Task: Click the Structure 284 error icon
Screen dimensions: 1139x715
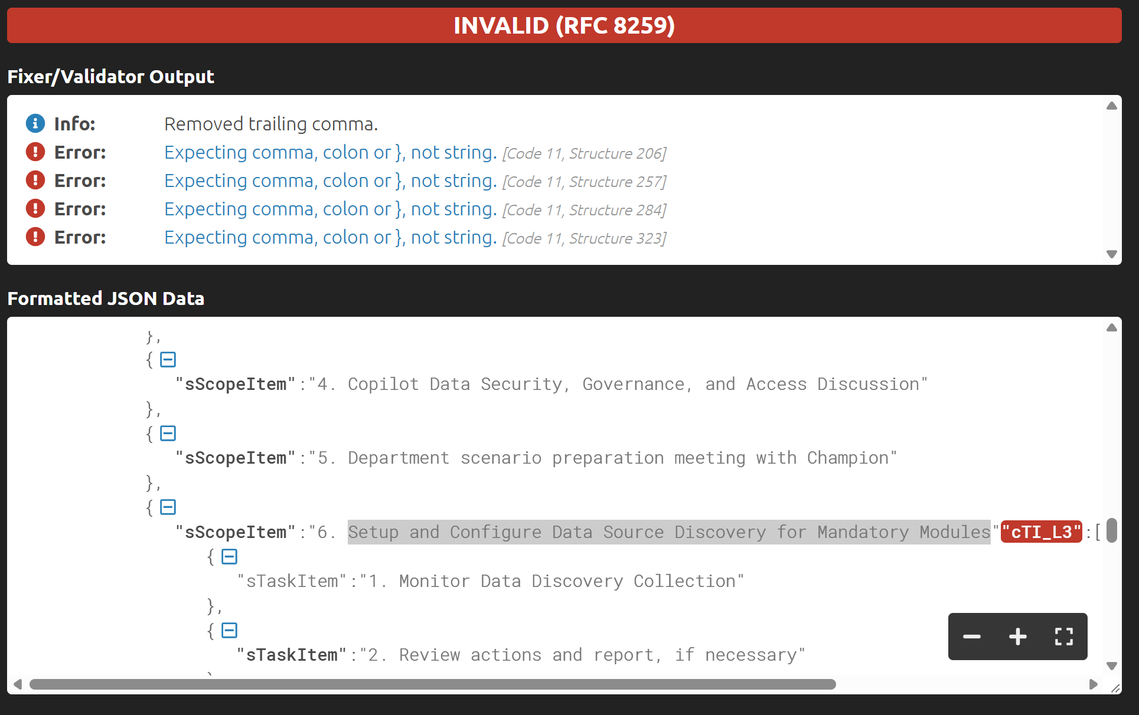Action: tap(35, 208)
